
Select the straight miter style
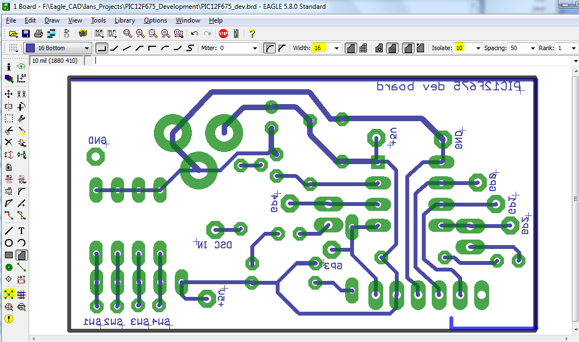click(282, 48)
